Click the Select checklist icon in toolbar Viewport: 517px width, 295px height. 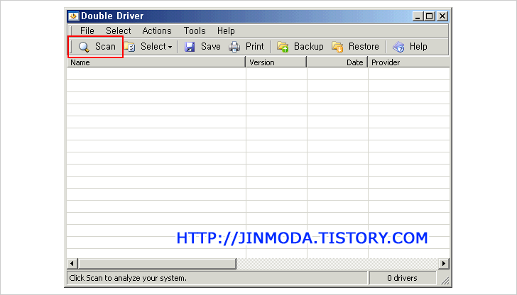[x=129, y=47]
